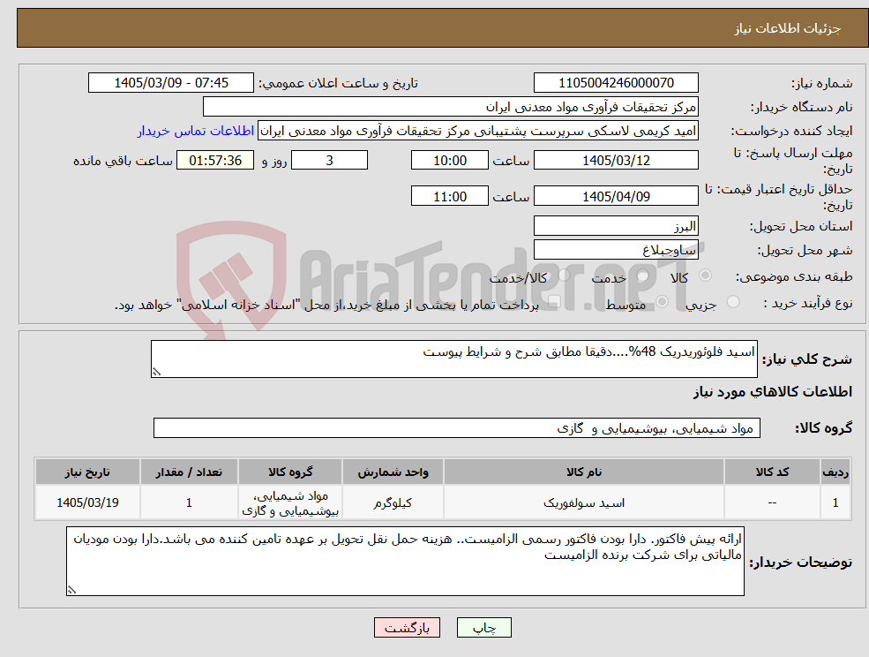Click the نام دستگاه خریدار field

[451, 107]
